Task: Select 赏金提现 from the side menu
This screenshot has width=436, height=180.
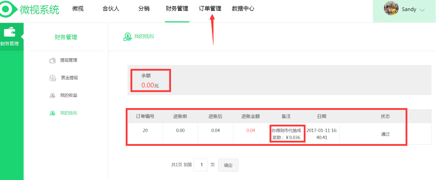Action: coord(69,78)
